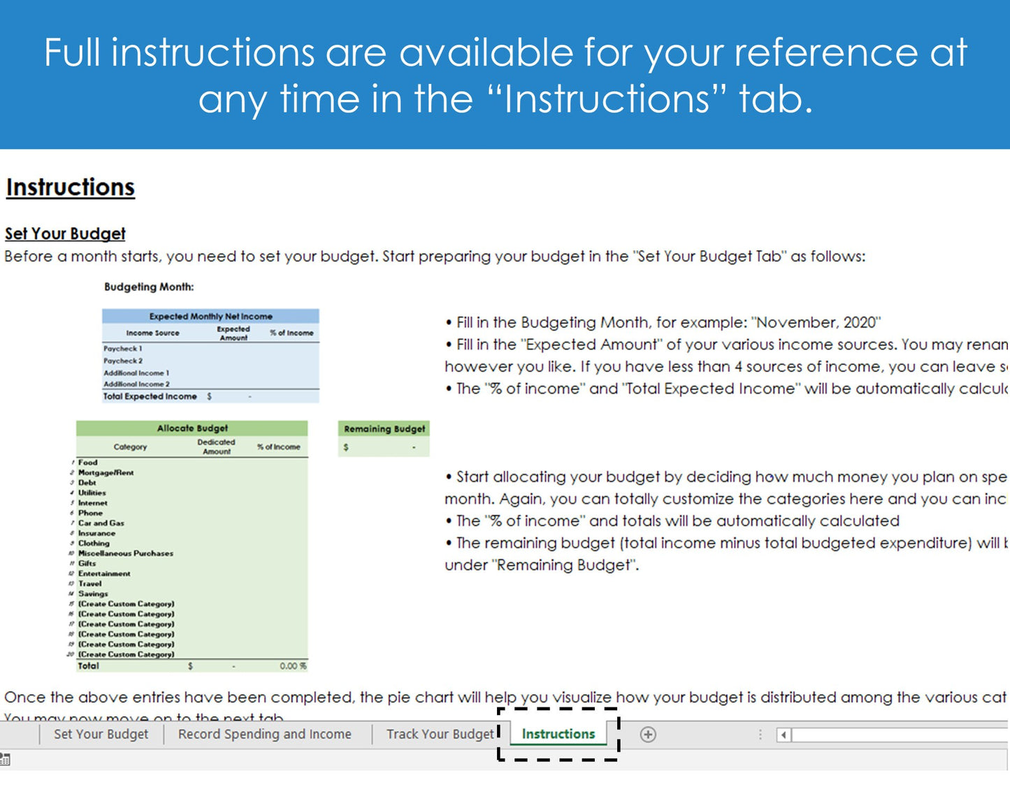The height and width of the screenshot is (808, 1010).
Task: Click the Allocate Budget table header
Action: (x=192, y=428)
